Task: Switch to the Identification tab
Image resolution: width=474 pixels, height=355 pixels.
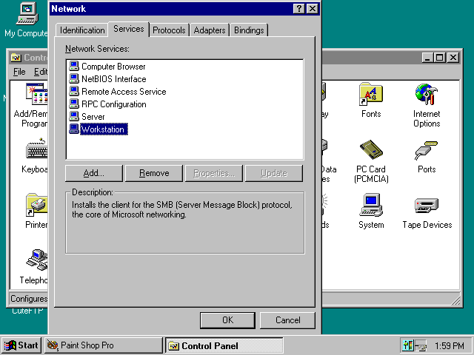Action: tap(82, 30)
